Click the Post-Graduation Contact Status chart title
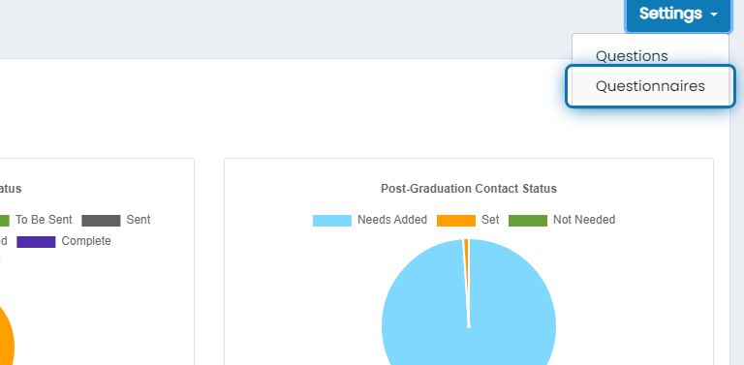The image size is (744, 365). 469,189
